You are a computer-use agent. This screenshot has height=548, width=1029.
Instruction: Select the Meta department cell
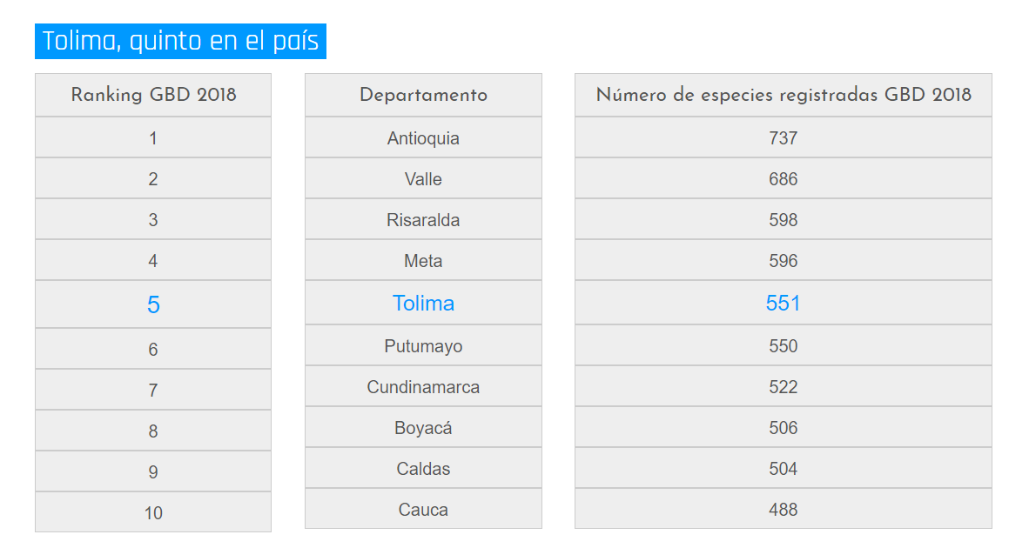point(423,261)
